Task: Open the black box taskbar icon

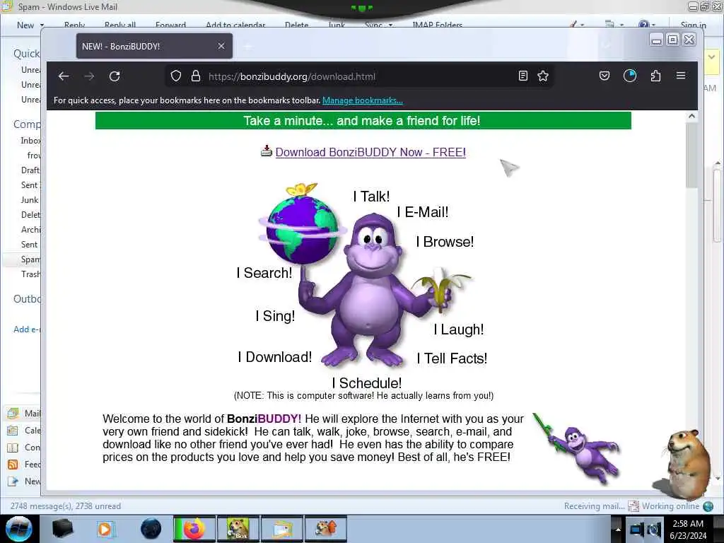Action: pos(62,529)
